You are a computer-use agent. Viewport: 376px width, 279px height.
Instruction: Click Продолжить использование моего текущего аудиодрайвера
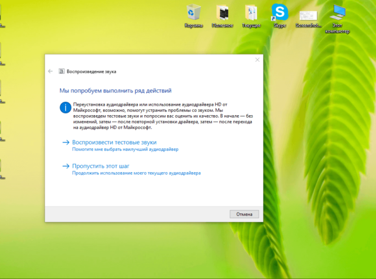click(137, 173)
